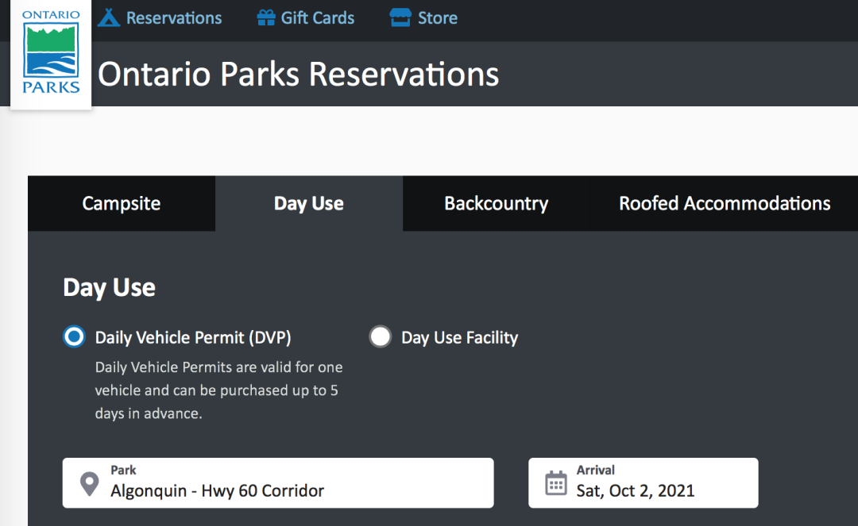Open the Gift Cards link
This screenshot has height=526, width=858.
(x=317, y=18)
